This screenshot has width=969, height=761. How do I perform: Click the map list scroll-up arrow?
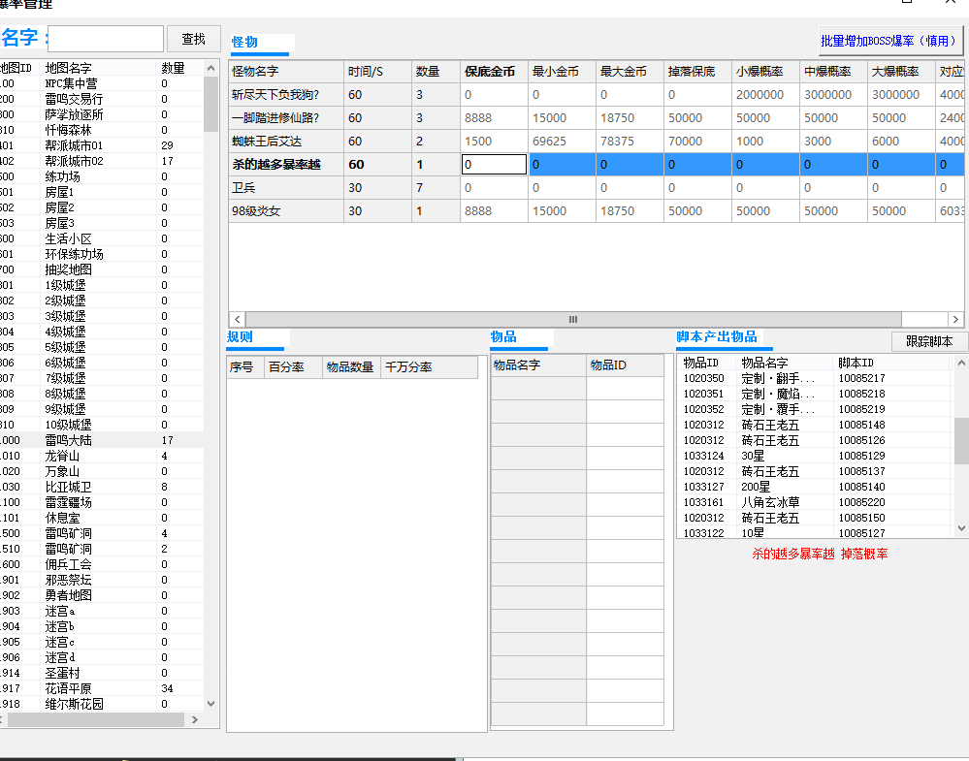click(x=211, y=69)
